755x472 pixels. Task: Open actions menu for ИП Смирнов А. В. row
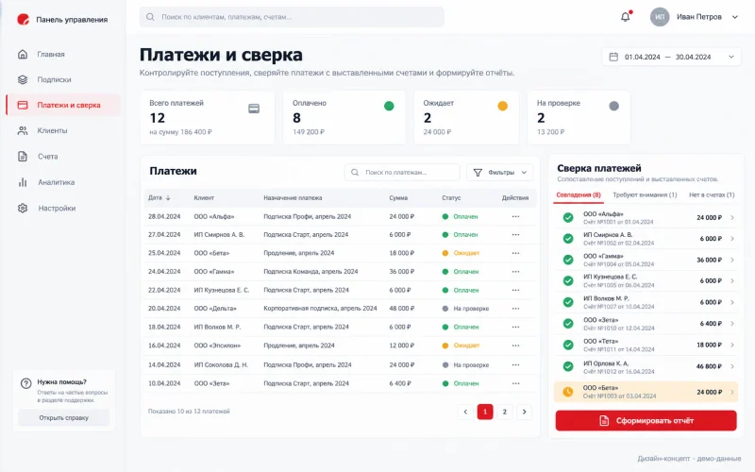515,234
